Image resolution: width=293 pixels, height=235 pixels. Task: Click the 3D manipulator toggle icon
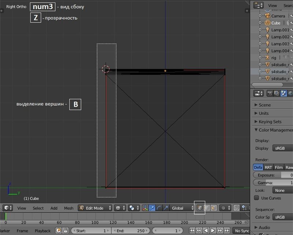point(145,208)
